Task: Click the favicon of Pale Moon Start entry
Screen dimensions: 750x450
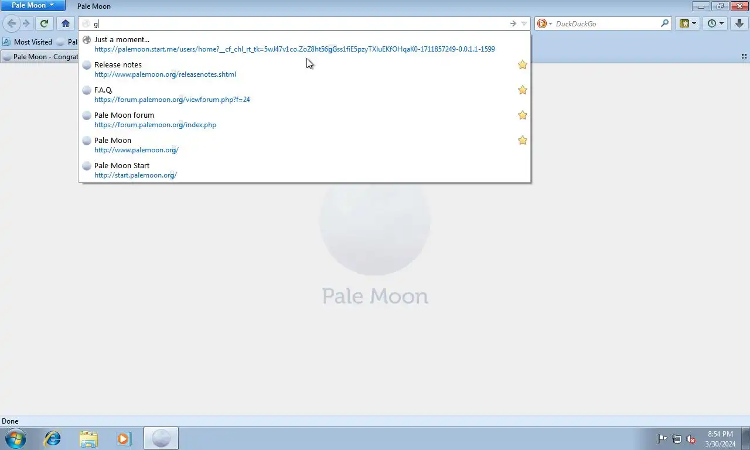Action: (x=87, y=166)
